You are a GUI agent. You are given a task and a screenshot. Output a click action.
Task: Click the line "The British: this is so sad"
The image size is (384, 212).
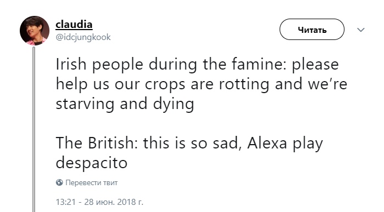click(x=147, y=143)
